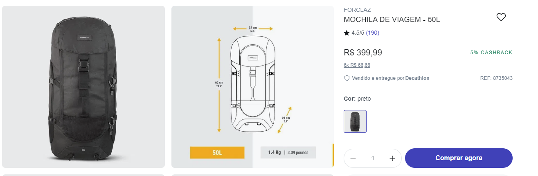The width and height of the screenshot is (538, 176).
Task: Select the preto color swatch
Action: pos(355,121)
